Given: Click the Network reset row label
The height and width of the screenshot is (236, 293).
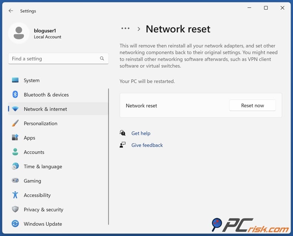Looking at the screenshot, I should [141, 106].
